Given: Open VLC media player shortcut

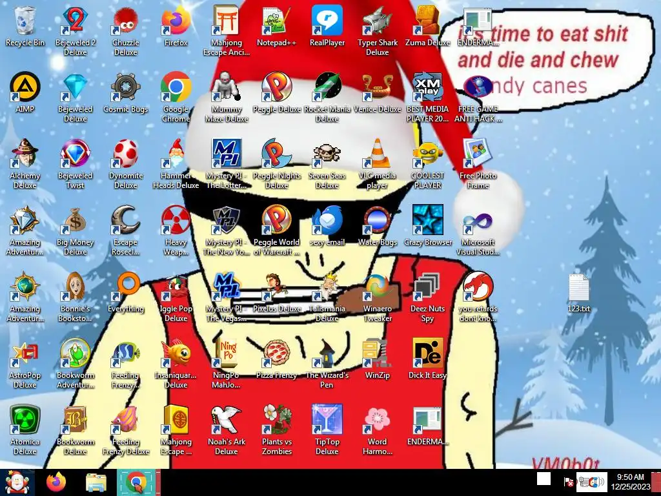Looking at the screenshot, I should point(377,163).
